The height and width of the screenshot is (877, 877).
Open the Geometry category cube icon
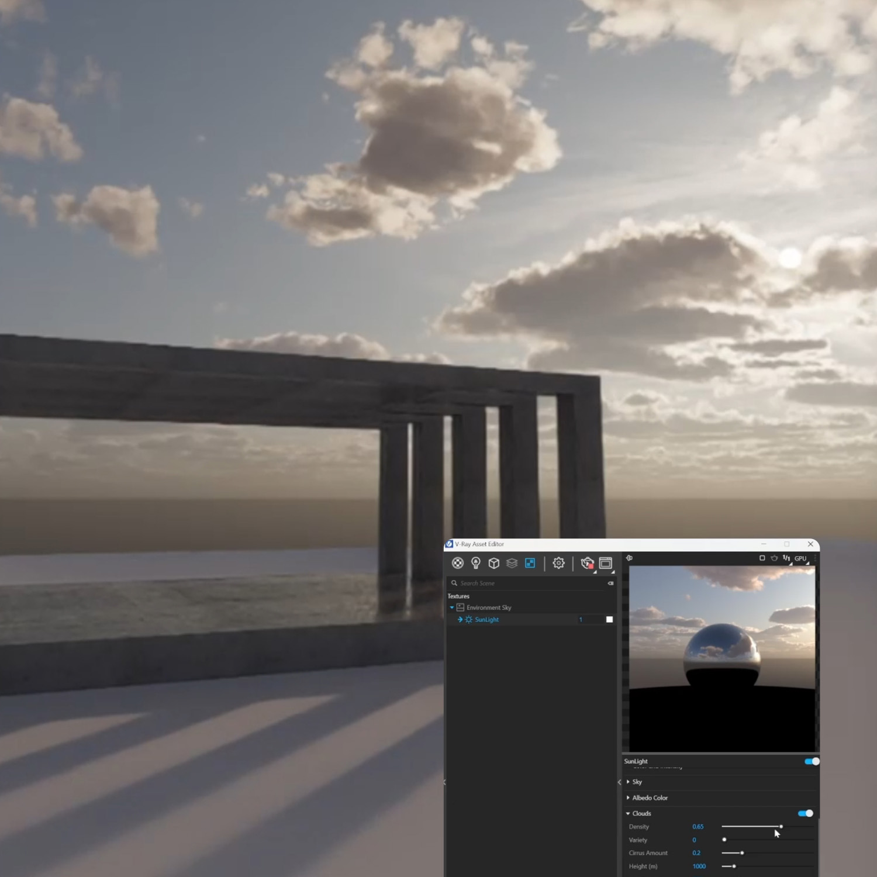[x=494, y=563]
